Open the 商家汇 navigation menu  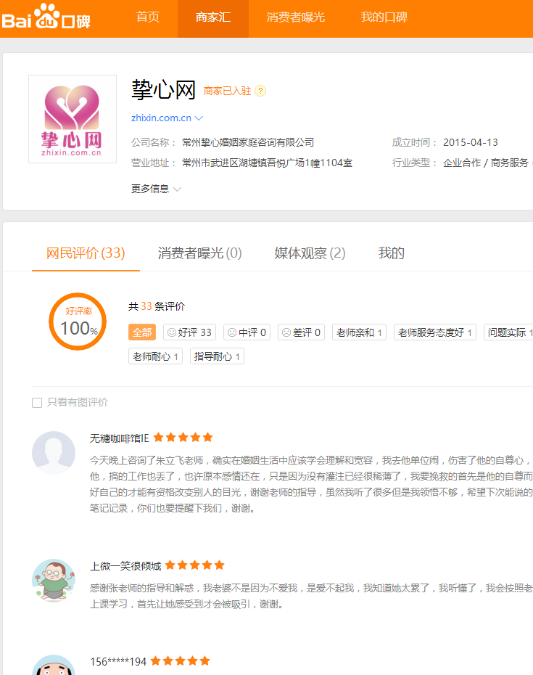[x=213, y=18]
